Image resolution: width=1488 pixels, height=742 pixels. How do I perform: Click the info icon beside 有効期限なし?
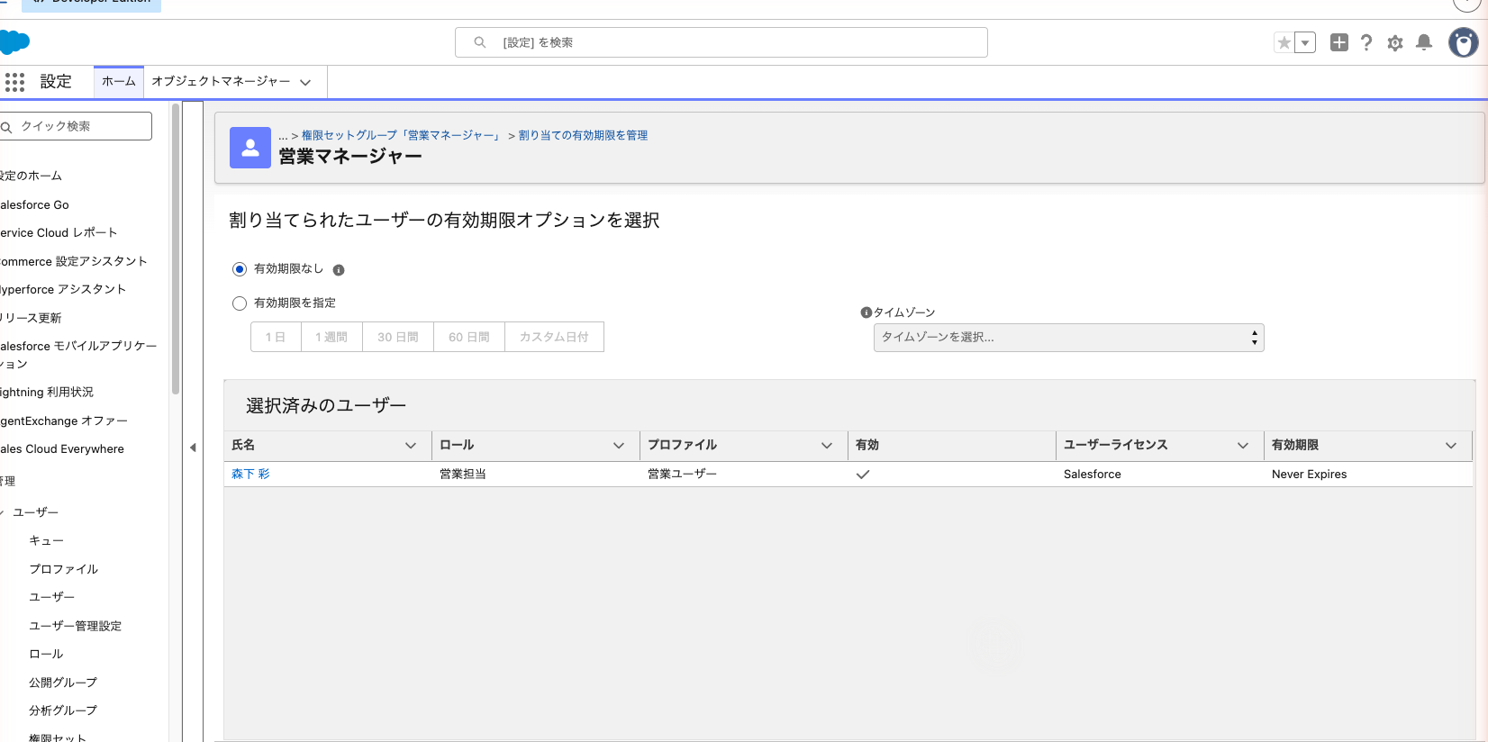[x=339, y=270]
